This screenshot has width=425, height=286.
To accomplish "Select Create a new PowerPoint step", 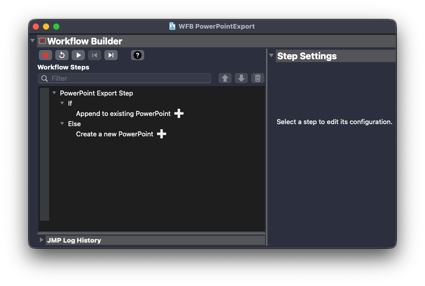I will (115, 134).
